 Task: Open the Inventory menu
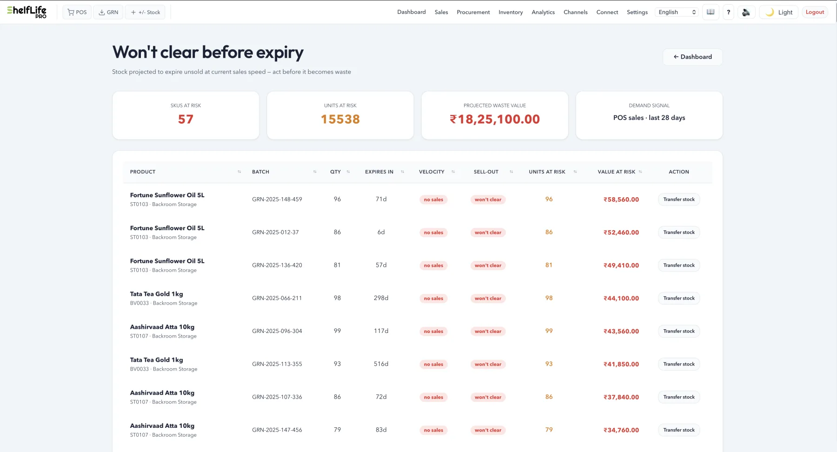pyautogui.click(x=511, y=12)
